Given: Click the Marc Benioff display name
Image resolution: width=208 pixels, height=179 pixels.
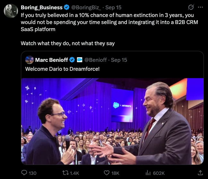Looking at the screenshot, I should point(52,60).
